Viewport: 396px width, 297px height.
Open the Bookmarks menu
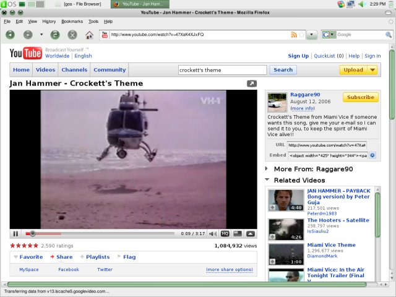click(x=72, y=22)
